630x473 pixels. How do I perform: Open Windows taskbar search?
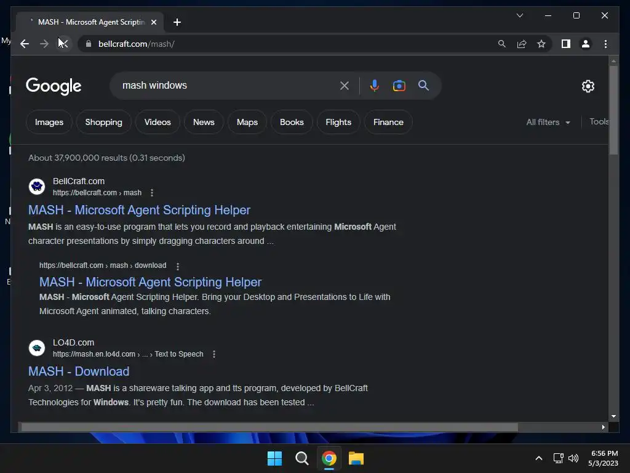click(x=301, y=458)
